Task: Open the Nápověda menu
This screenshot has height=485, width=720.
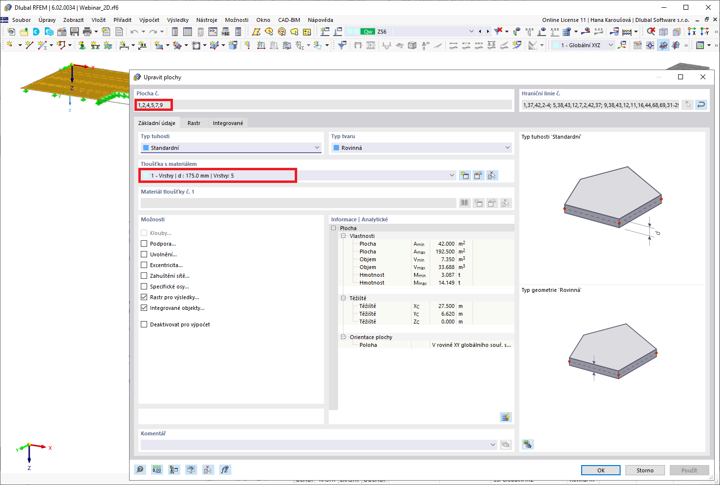Action: pos(321,20)
